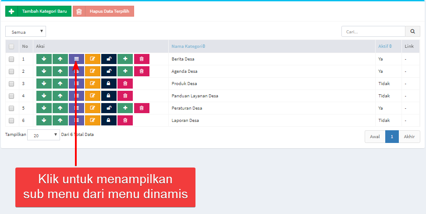
Task: Move Berita Desa row up
Action: (60, 59)
